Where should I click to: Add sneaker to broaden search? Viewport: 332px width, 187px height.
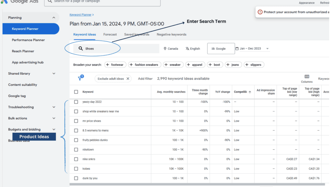pos(173,65)
